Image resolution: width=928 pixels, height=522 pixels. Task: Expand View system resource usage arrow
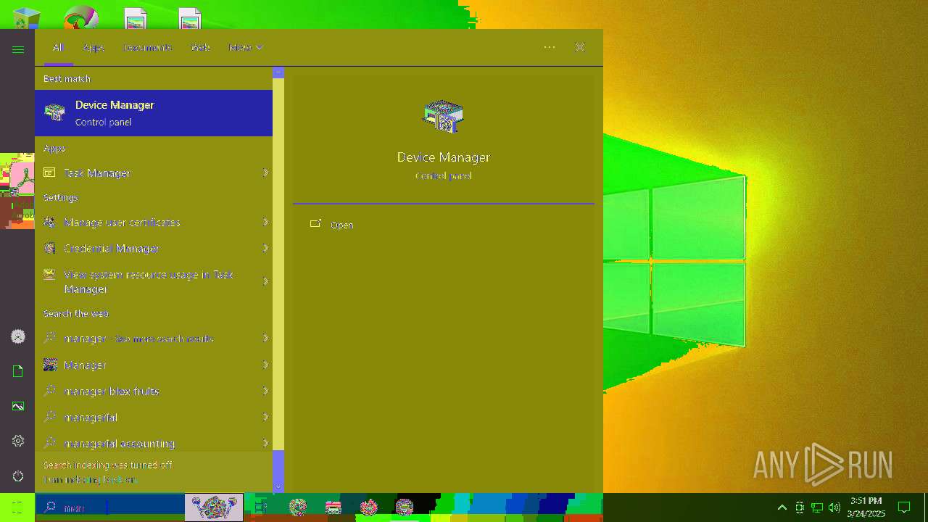pyautogui.click(x=265, y=281)
